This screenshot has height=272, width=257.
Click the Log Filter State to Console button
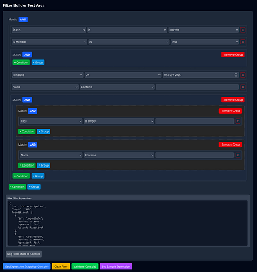[x=24, y=254]
